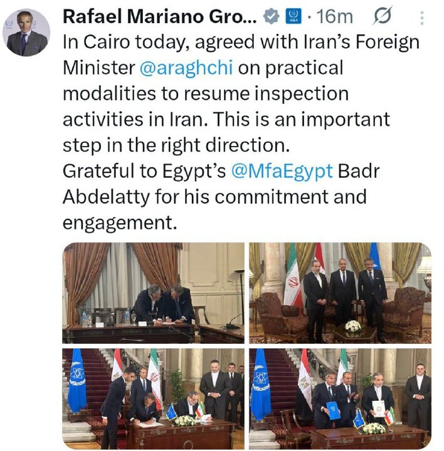The image size is (444, 451).
Task: Click the blue folder held in bottom-right photo
Action: [334, 410]
